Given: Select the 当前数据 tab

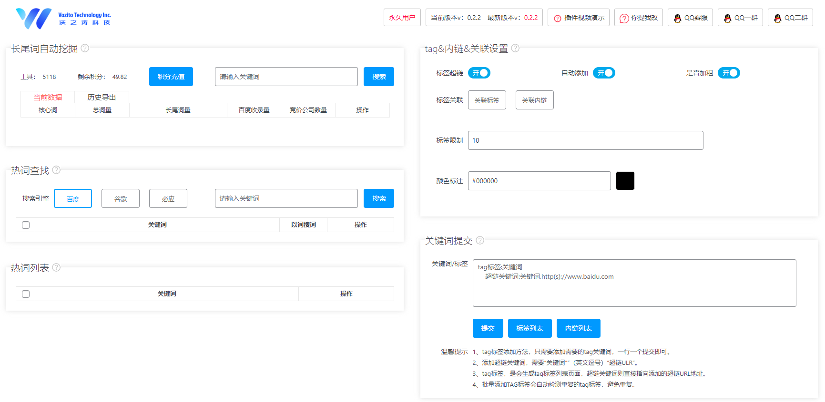Looking at the screenshot, I should click(x=48, y=97).
